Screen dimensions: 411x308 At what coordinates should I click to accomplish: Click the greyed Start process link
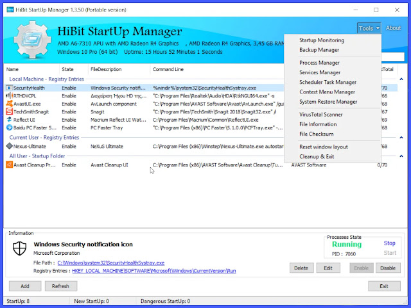tap(390, 252)
